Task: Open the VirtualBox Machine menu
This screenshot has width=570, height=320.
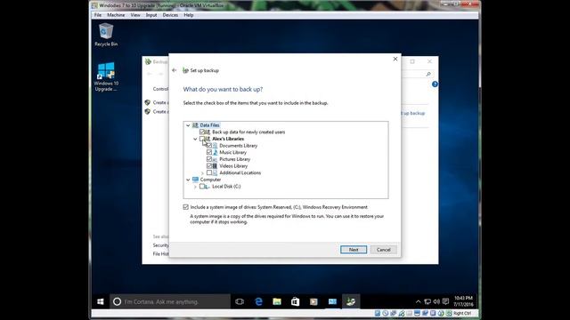Action: tap(116, 15)
